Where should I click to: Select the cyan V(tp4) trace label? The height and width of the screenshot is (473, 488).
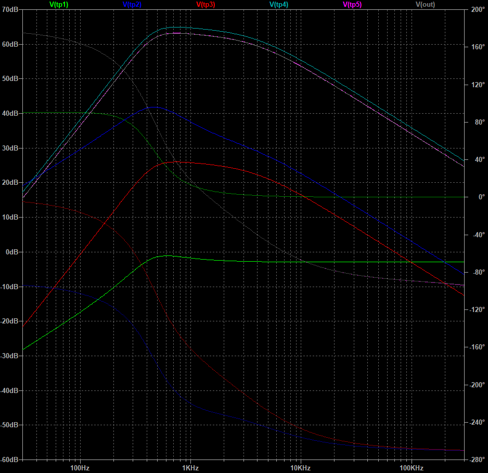[278, 5]
